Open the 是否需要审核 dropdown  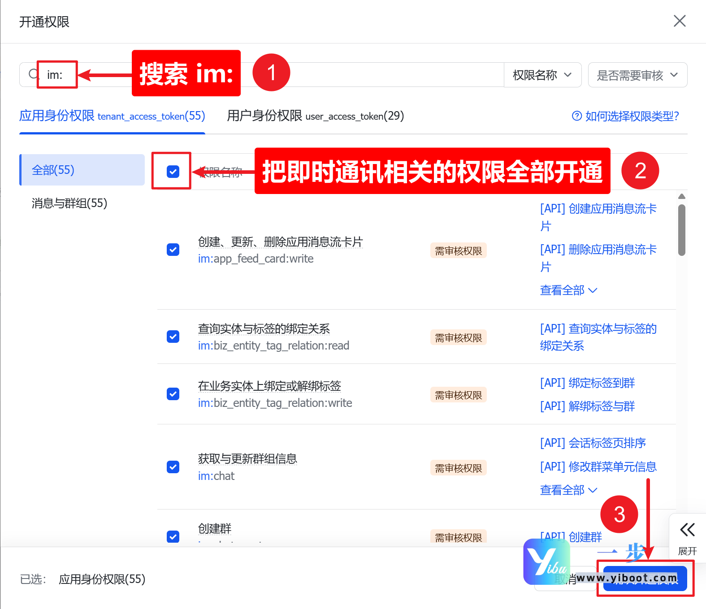coord(637,75)
